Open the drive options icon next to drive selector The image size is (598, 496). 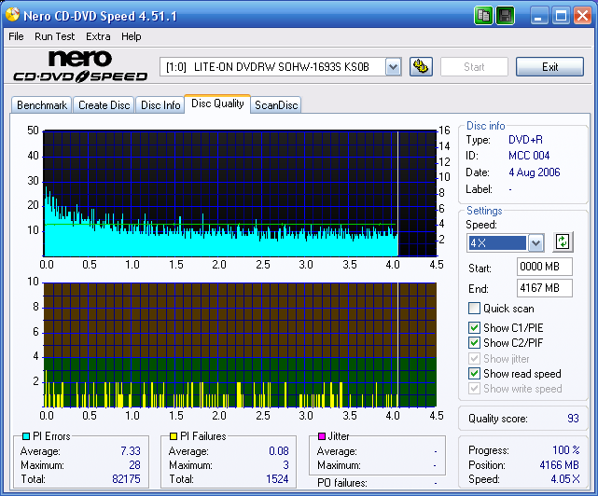[421, 67]
